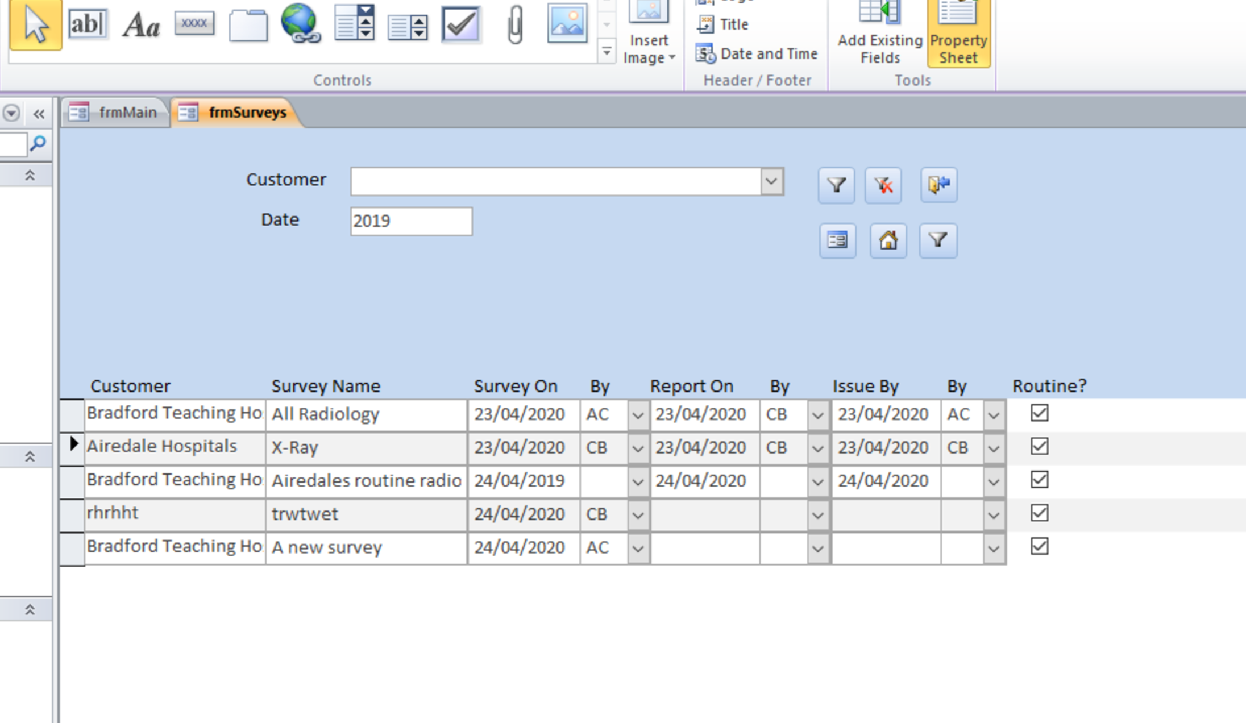Click the 24/04/2019 Survey On date

pyautogui.click(x=524, y=481)
